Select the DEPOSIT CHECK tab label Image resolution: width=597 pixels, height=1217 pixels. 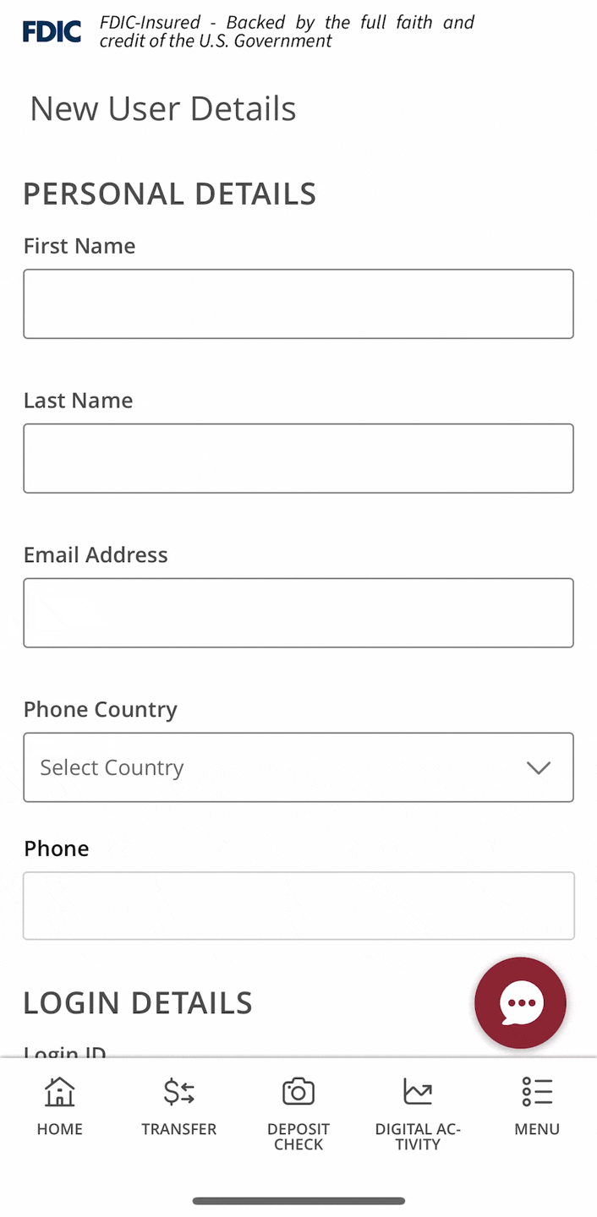(x=298, y=1137)
